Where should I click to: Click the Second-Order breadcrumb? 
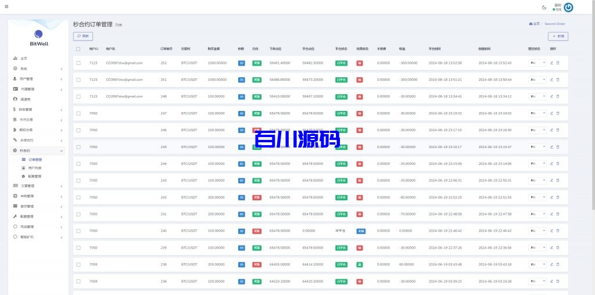tap(555, 23)
